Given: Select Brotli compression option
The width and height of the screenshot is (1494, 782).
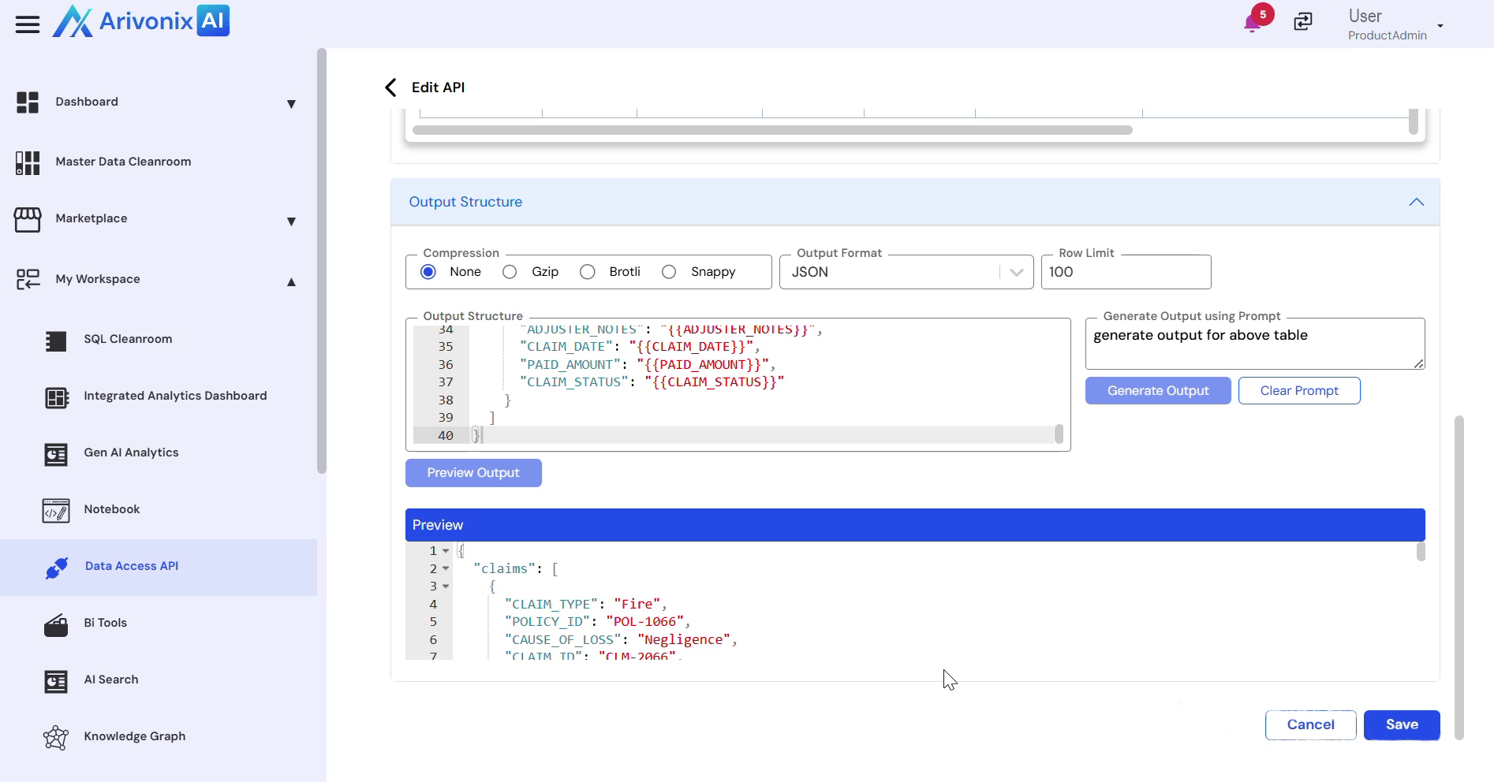Looking at the screenshot, I should [588, 272].
